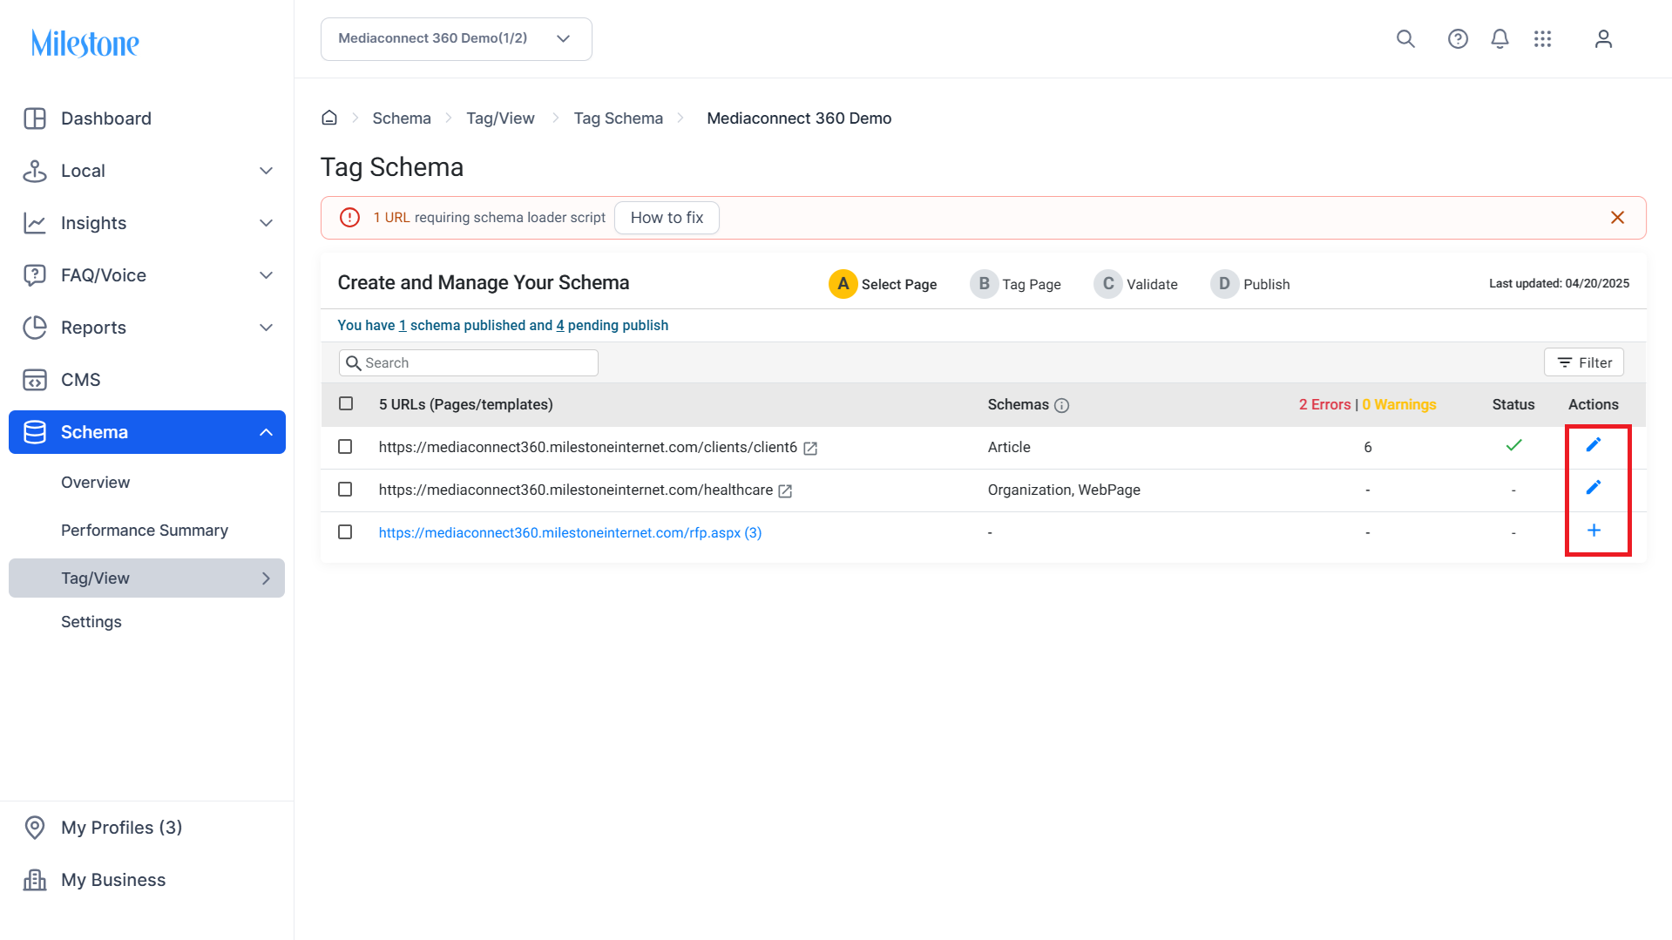The image size is (1672, 940).
Task: Open the help question mark icon
Action: 1458,39
